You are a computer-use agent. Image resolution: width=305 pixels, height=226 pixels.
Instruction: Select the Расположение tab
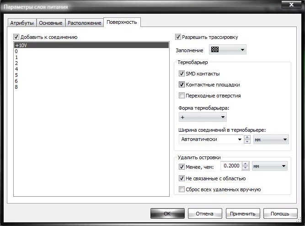click(x=85, y=23)
